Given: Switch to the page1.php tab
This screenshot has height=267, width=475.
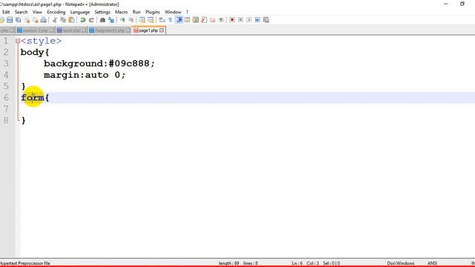Looking at the screenshot, I should coord(148,30).
